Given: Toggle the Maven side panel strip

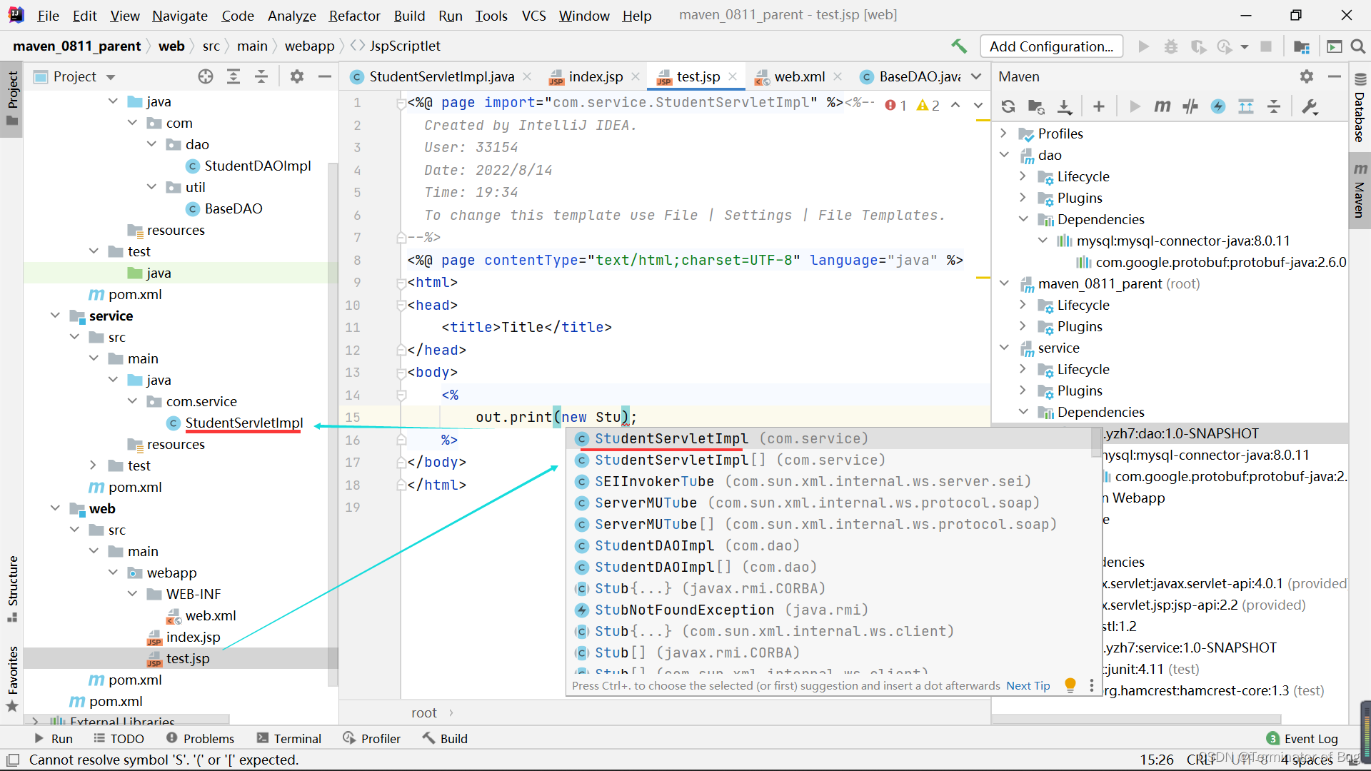Looking at the screenshot, I should (1360, 191).
